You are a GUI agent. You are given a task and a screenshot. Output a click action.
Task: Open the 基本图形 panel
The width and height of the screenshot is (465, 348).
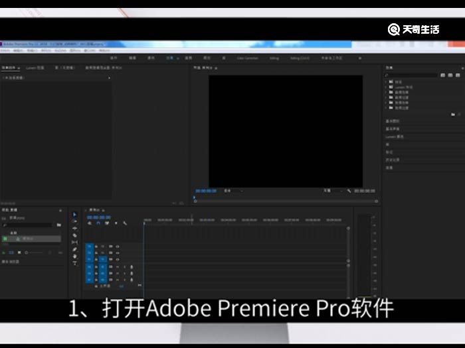coord(392,121)
